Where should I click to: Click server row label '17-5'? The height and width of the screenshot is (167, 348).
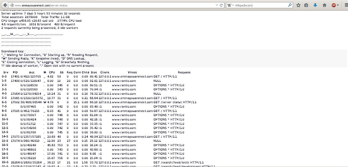(5, 149)
